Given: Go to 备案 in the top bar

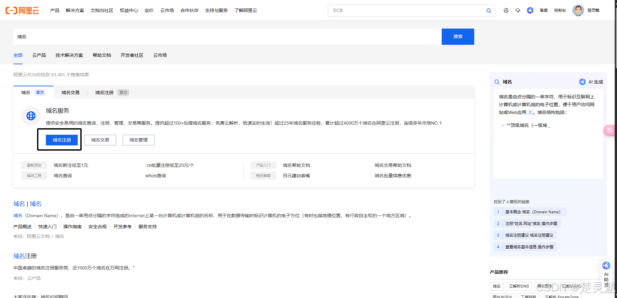Looking at the screenshot, I should [x=544, y=10].
